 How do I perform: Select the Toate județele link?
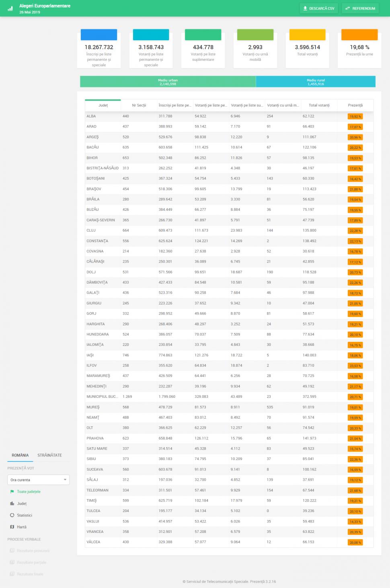coord(29,491)
